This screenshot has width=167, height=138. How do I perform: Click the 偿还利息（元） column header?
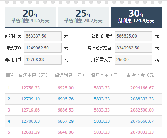69,75
